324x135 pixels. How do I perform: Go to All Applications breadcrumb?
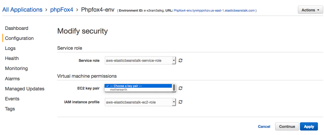[x=22, y=10]
